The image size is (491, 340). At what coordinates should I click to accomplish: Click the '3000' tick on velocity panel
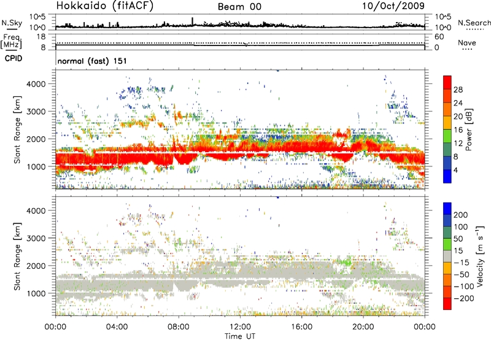click(x=36, y=238)
